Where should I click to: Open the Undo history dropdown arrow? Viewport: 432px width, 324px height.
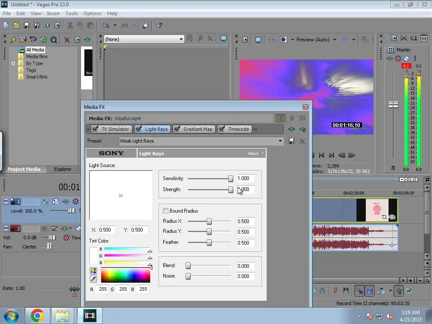click(115, 26)
